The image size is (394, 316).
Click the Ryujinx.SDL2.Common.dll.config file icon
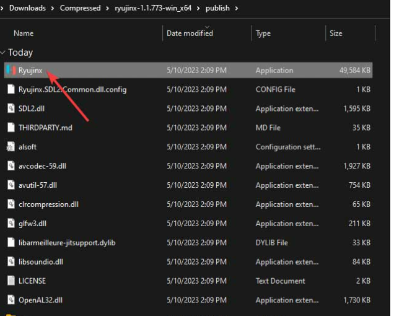[x=11, y=89]
